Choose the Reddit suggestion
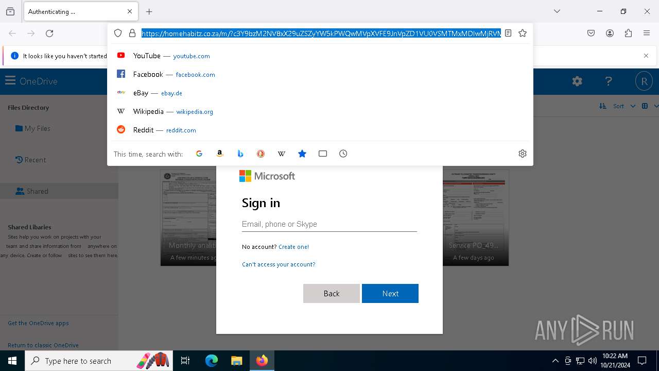Screen dimensions: 659x371 [x=320, y=130]
